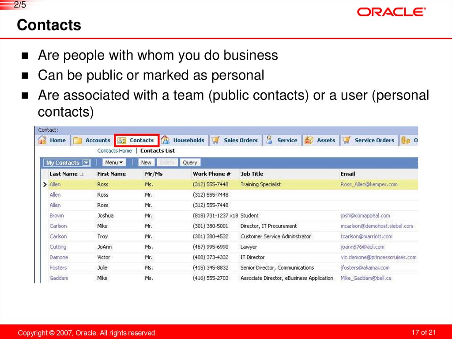Click the First Name column header
Image resolution: width=452 pixels, height=339 pixels.
[111, 174]
